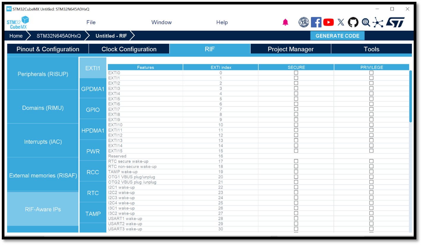The height and width of the screenshot is (245, 422).
Task: Click the 'OTG2 VBUS plug /unplug' label
Action: pos(132,182)
